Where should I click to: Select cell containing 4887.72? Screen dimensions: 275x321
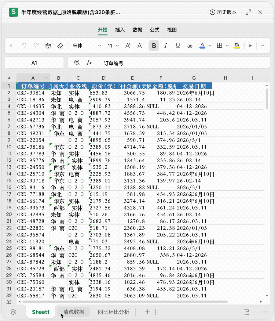pos(104,113)
